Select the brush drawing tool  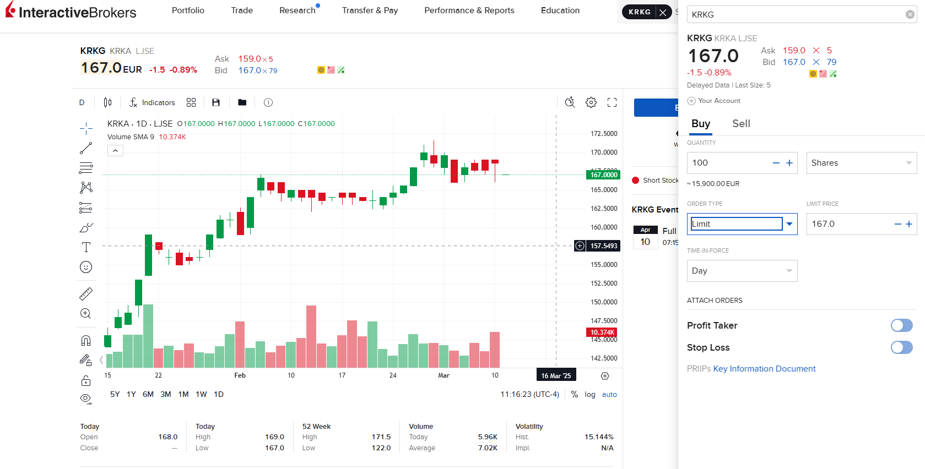(x=86, y=227)
